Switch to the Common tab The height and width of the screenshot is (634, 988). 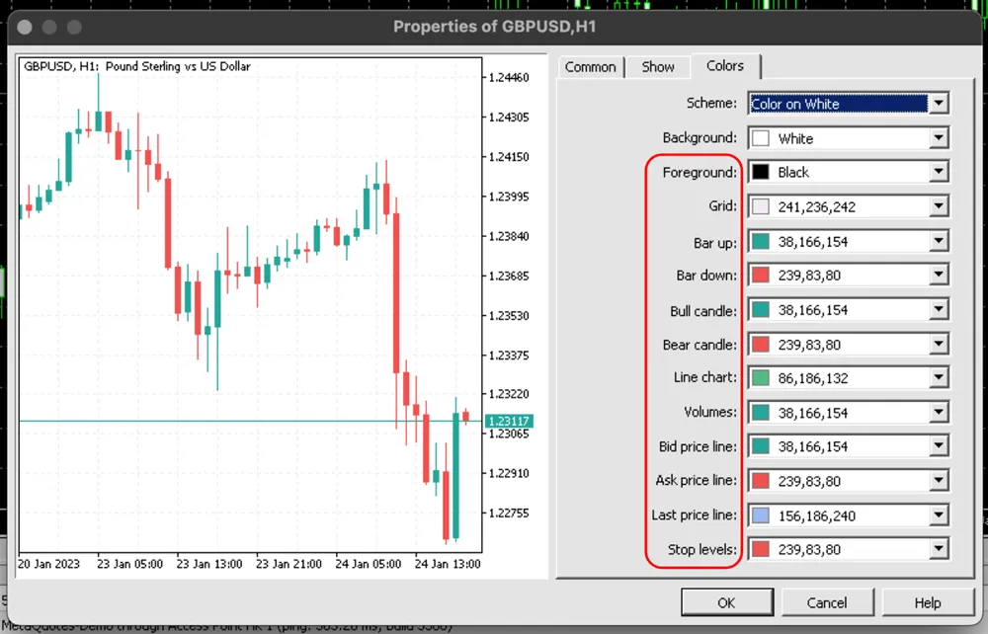click(591, 67)
